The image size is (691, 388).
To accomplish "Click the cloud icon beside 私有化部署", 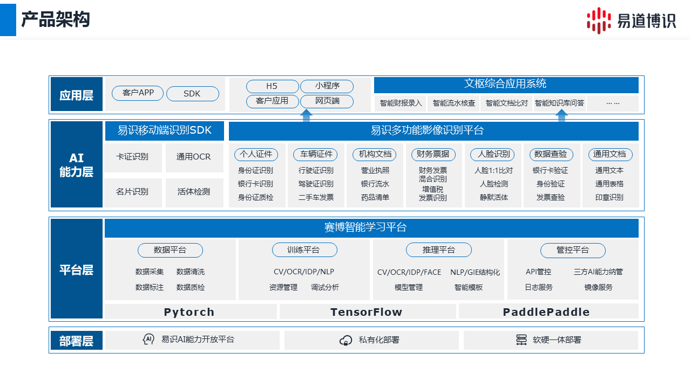I will [345, 340].
